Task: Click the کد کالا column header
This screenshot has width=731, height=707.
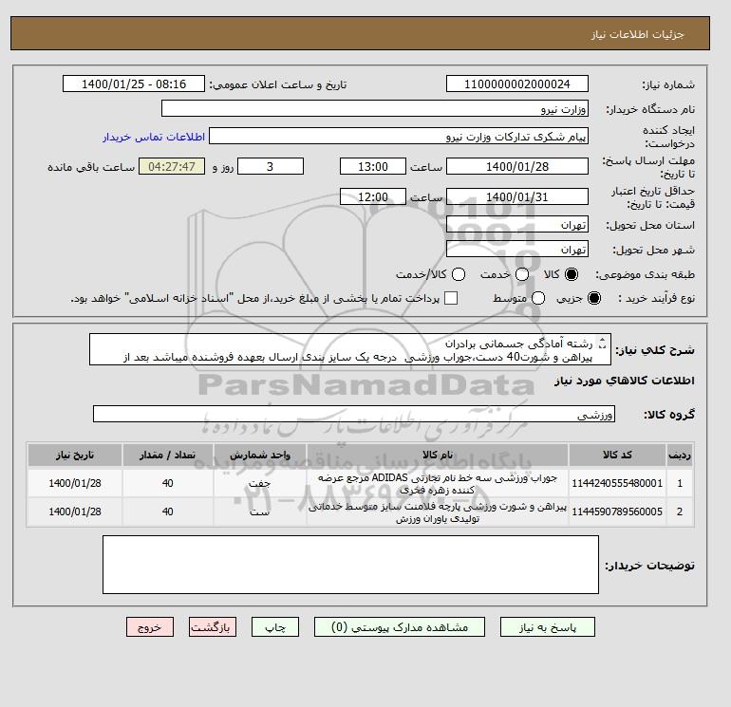Action: click(617, 456)
